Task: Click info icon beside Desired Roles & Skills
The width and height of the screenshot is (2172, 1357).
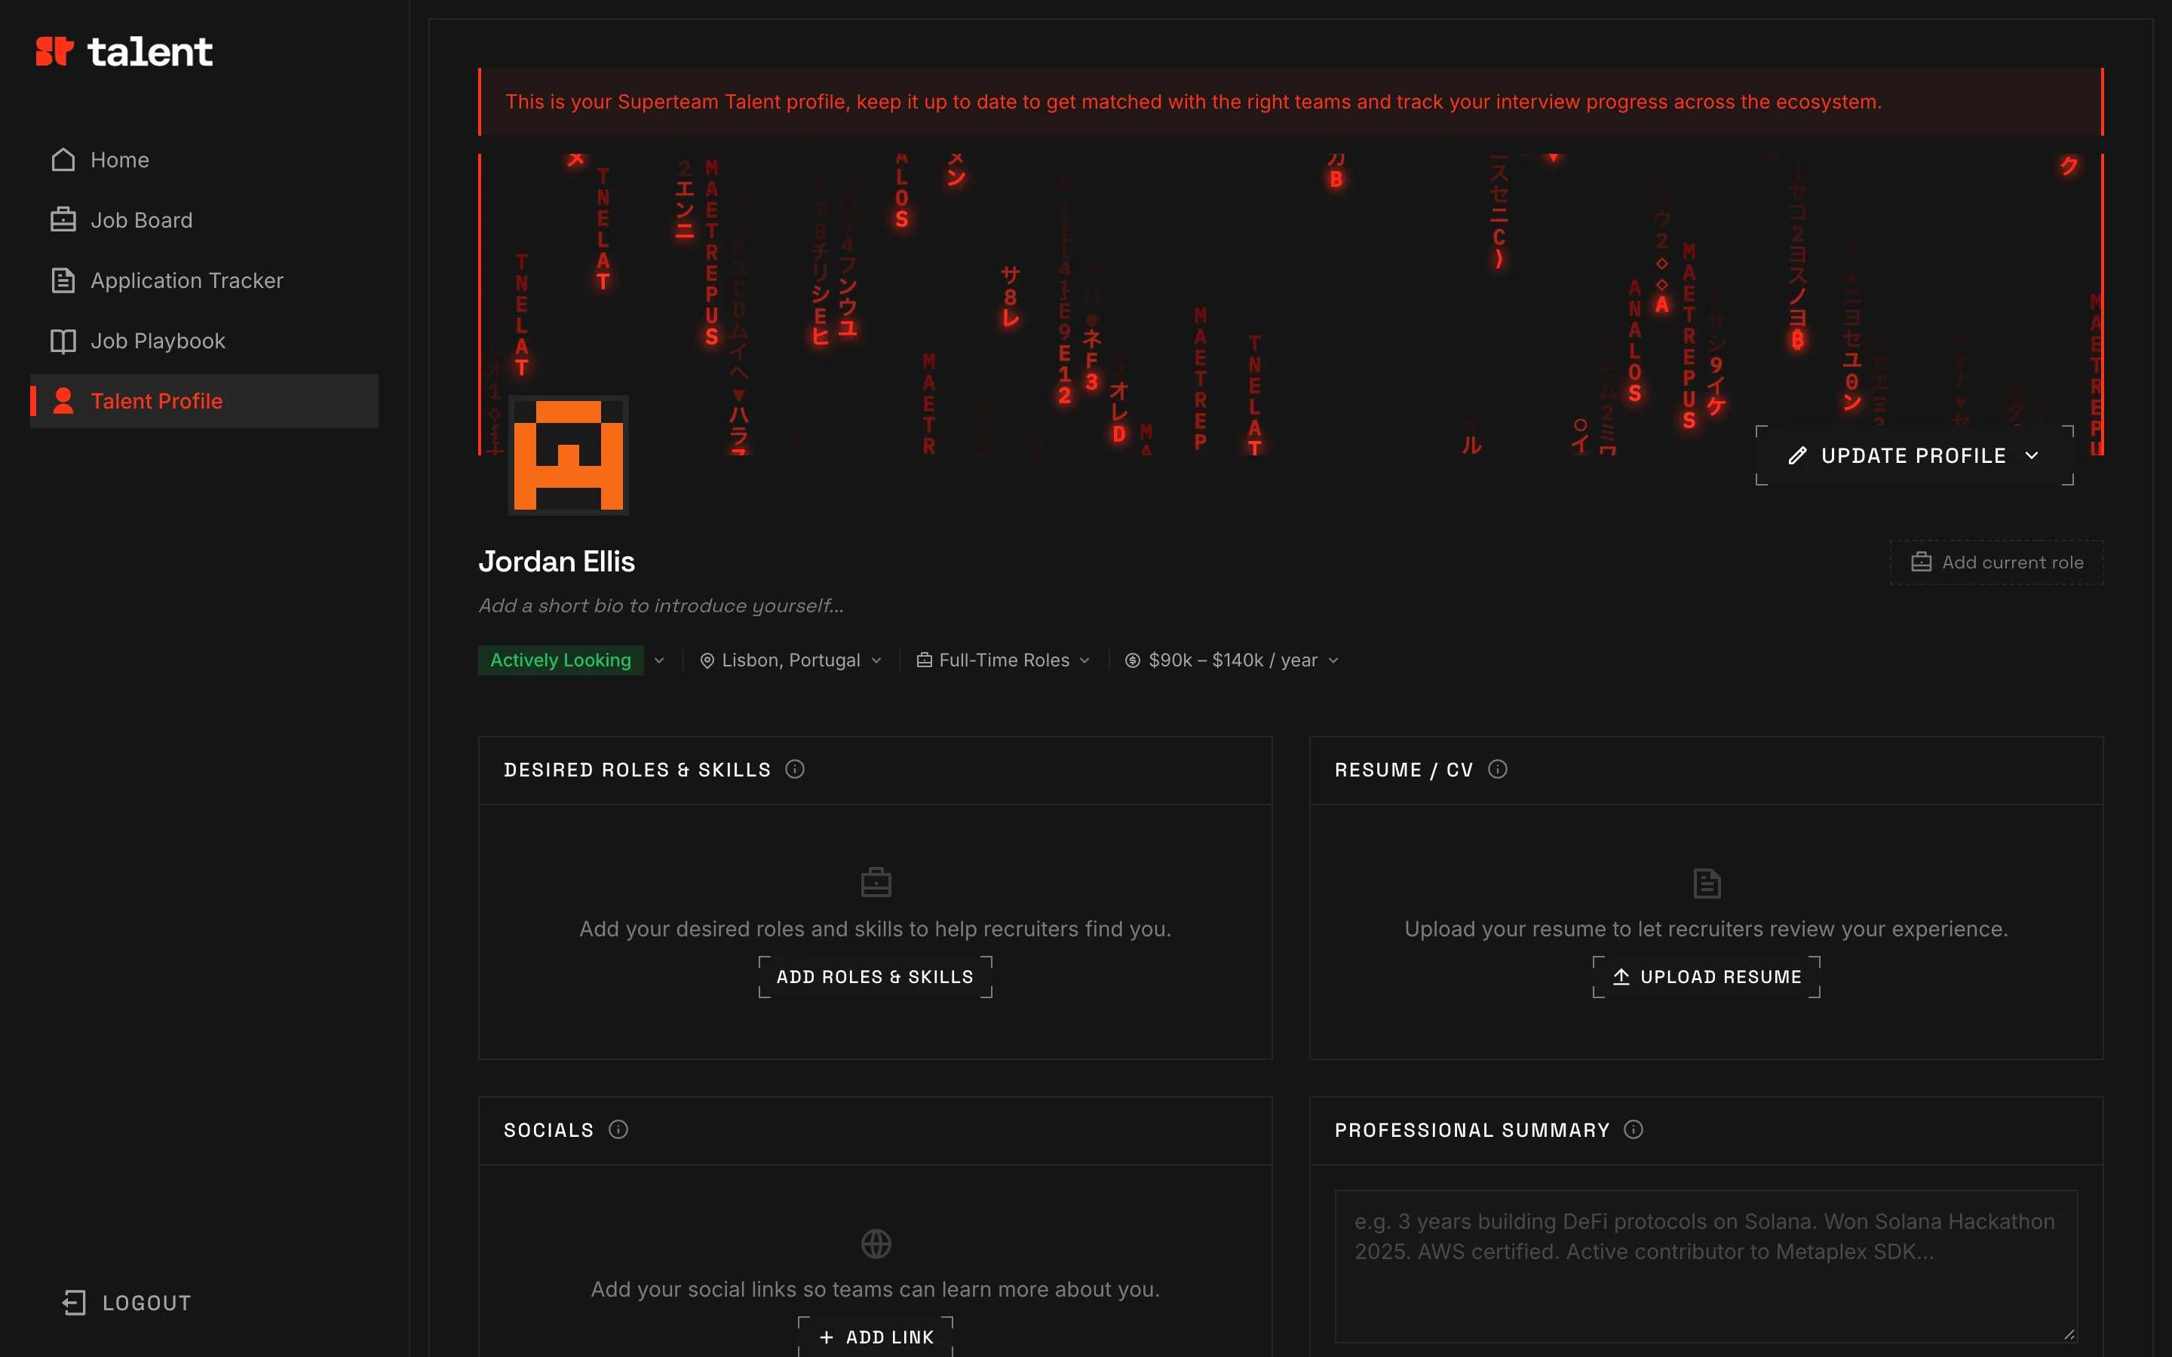Action: [x=794, y=769]
